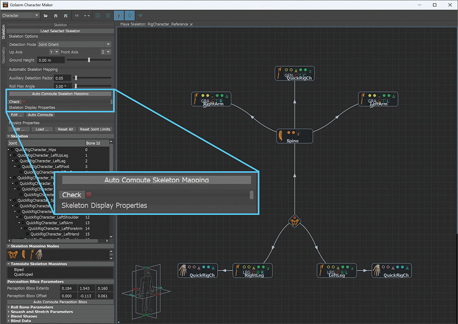Toggle the highlighted teal diamond toolbar icon

click(x=130, y=16)
